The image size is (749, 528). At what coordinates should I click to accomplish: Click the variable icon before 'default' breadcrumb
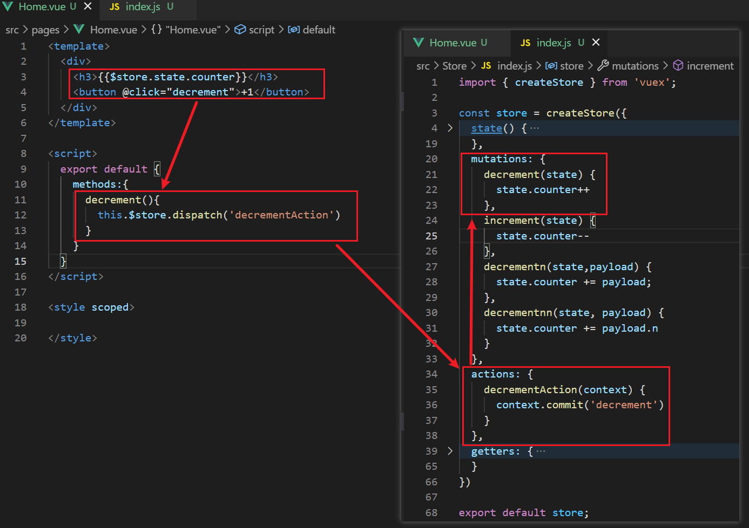294,30
